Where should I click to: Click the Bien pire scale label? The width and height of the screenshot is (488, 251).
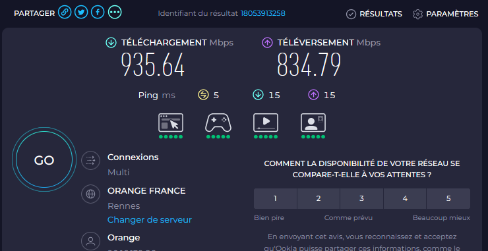point(269,217)
